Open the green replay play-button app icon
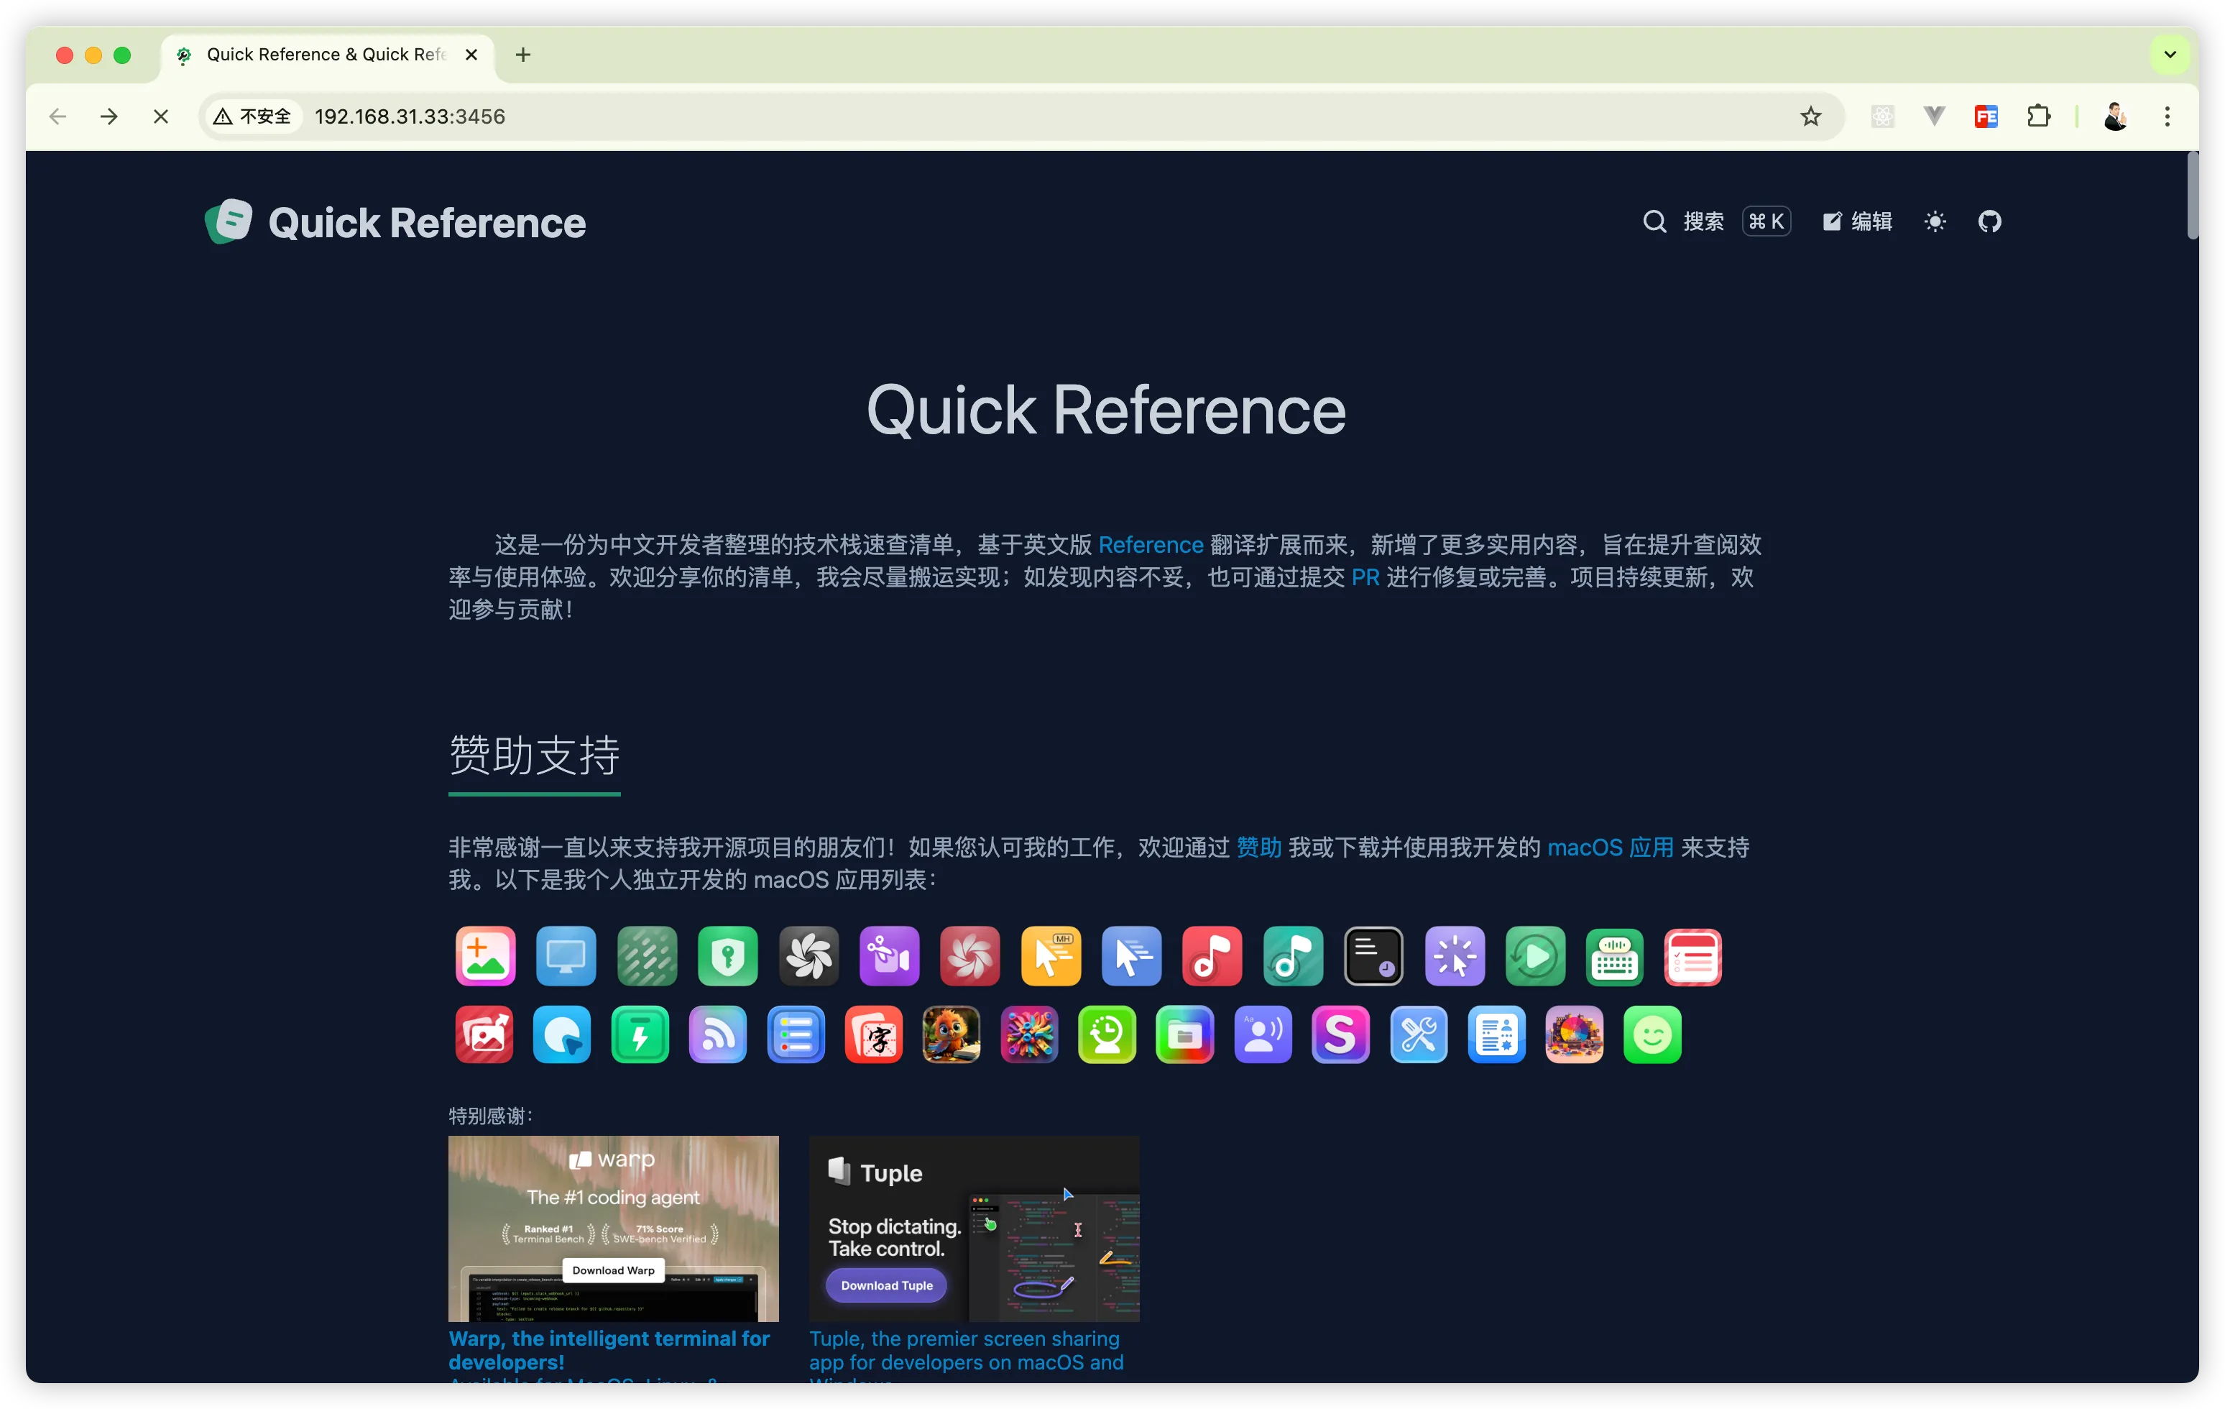Image resolution: width=2225 pixels, height=1409 pixels. [1536, 956]
